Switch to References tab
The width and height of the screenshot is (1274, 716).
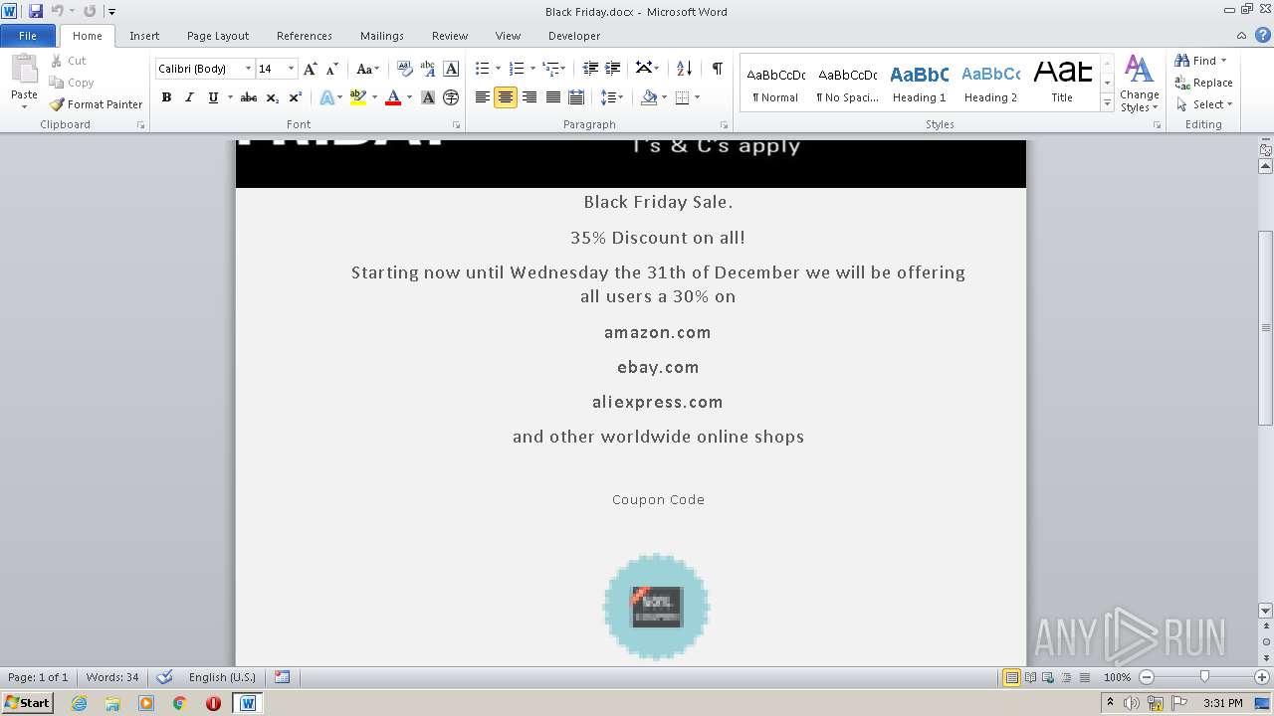(x=305, y=35)
